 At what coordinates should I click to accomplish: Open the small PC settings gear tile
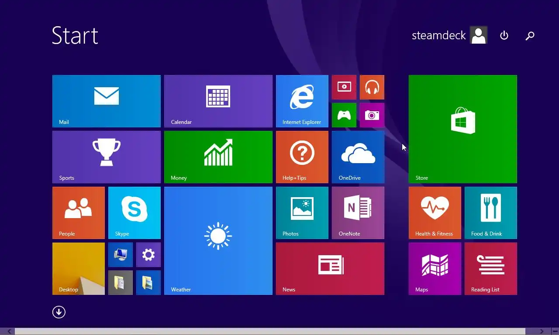148,255
